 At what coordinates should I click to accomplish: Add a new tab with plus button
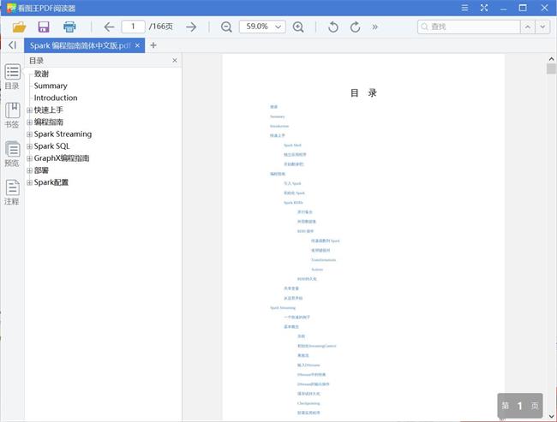point(153,45)
